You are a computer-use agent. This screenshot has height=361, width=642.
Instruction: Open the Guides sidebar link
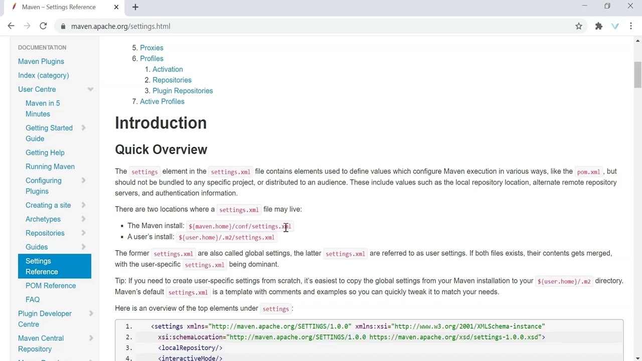pyautogui.click(x=37, y=247)
